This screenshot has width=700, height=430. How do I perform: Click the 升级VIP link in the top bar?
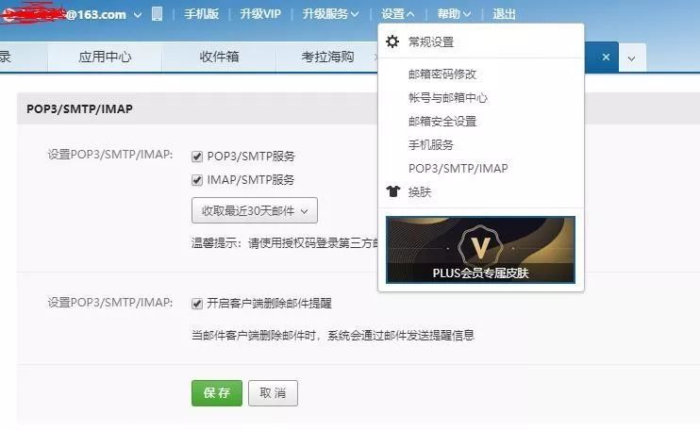coord(260,14)
